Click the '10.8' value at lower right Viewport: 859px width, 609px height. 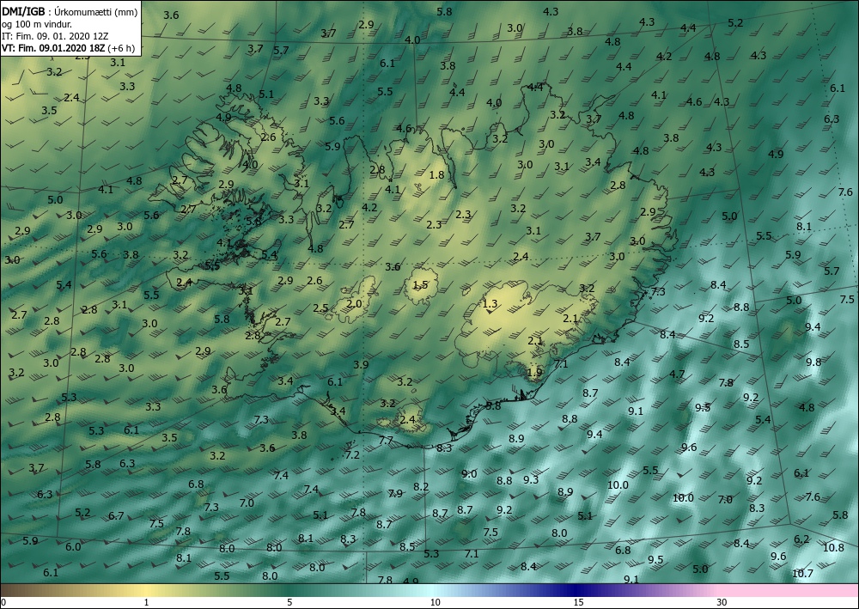point(833,547)
